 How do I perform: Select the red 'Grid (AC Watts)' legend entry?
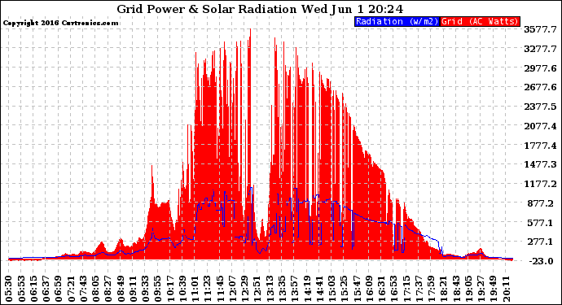pyautogui.click(x=480, y=21)
